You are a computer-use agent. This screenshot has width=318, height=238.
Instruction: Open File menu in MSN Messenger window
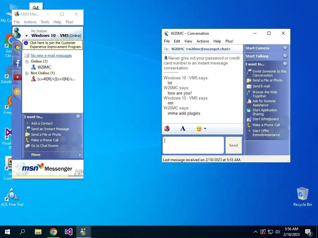(x=17, y=22)
